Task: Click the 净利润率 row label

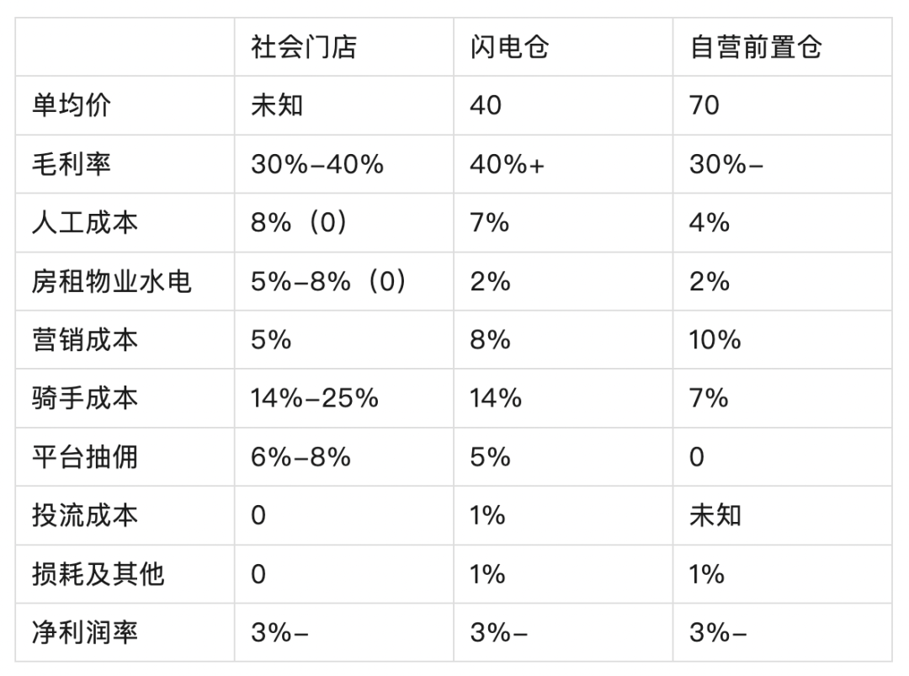Action: [x=85, y=632]
